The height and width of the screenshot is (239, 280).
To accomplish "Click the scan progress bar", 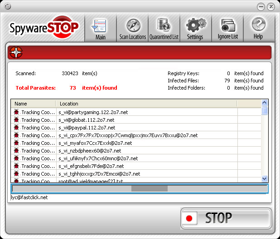I will (140, 188).
